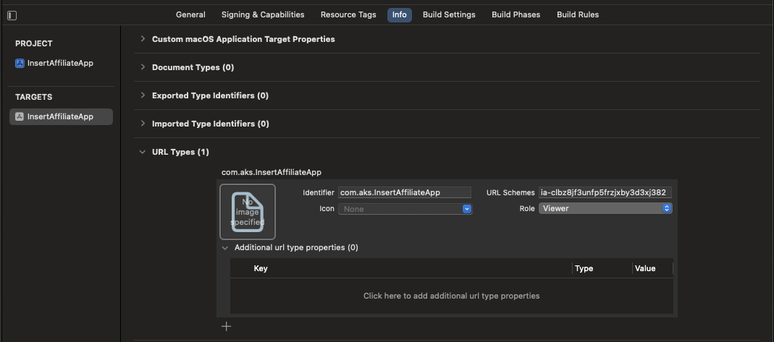Toggle the sidebar panel icon
This screenshot has height=342, width=774.
tap(12, 14)
